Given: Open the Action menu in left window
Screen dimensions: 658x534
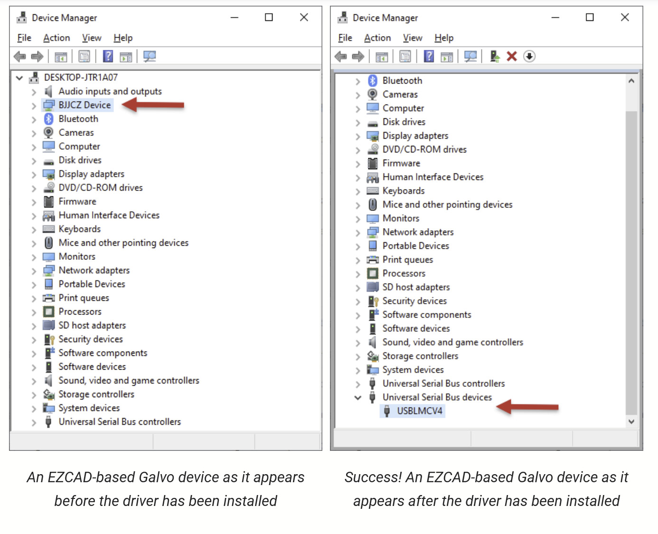Looking at the screenshot, I should (x=56, y=38).
